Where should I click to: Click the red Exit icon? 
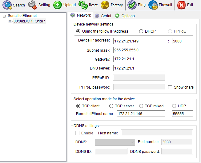pos(181,5)
